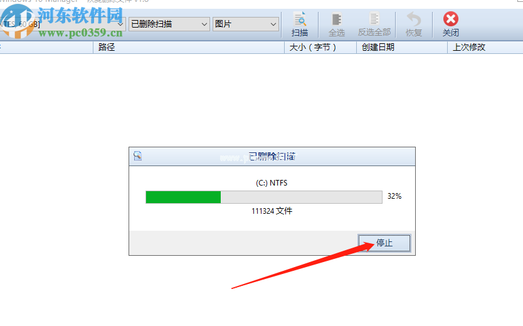
Task: Click the 扫描 scan toolbar icon
Action: [300, 19]
